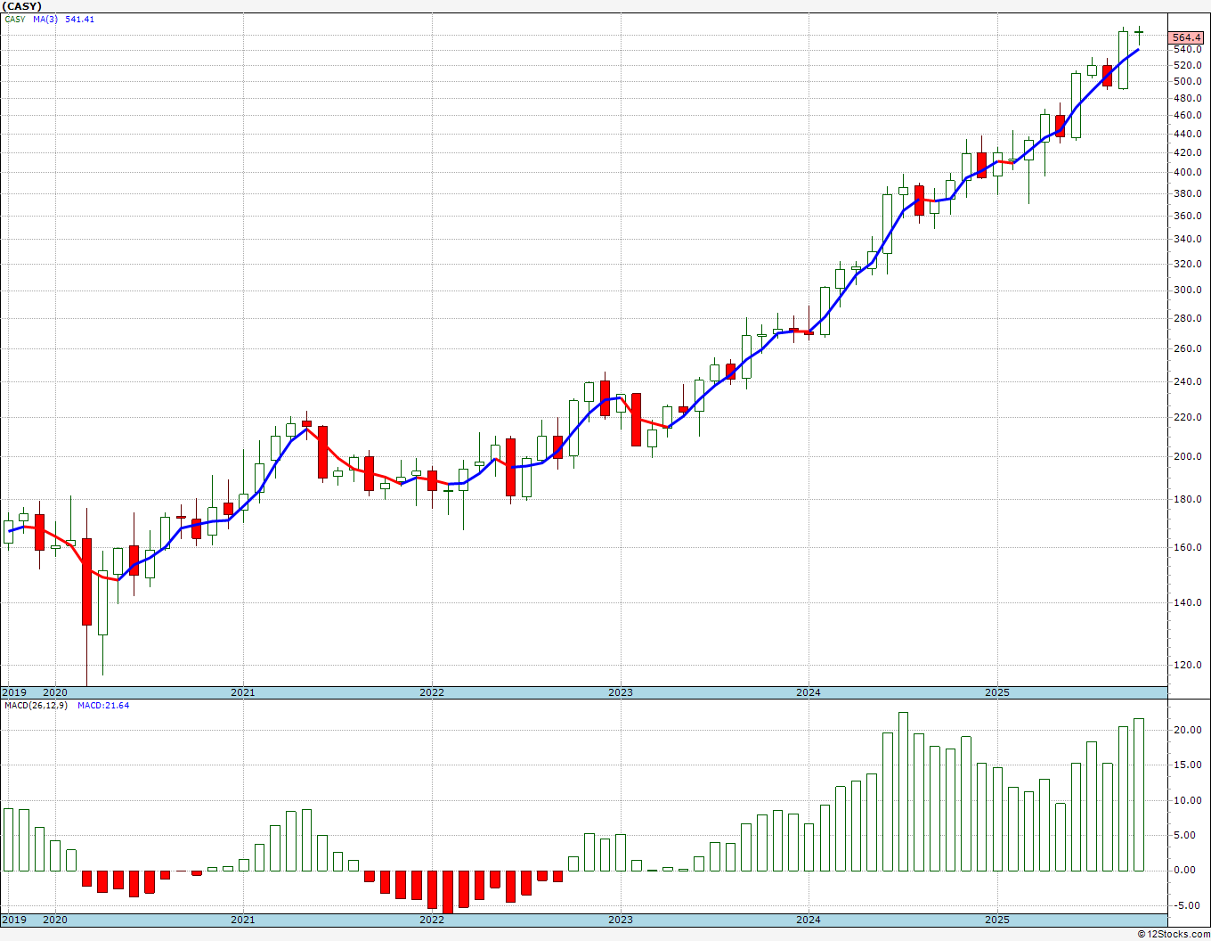This screenshot has width=1211, height=941.
Task: Select the 200.0 price axis label
Action: 1186,456
